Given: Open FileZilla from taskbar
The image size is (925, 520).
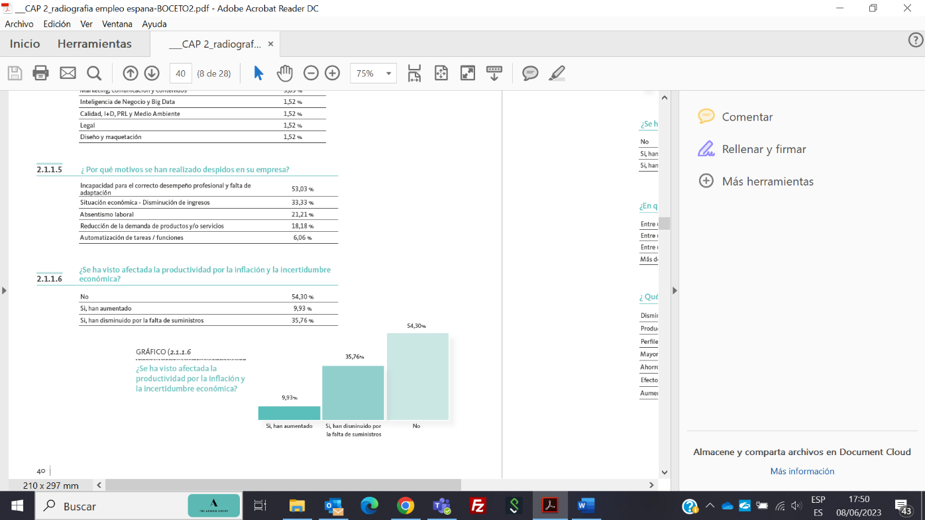Looking at the screenshot, I should [478, 506].
